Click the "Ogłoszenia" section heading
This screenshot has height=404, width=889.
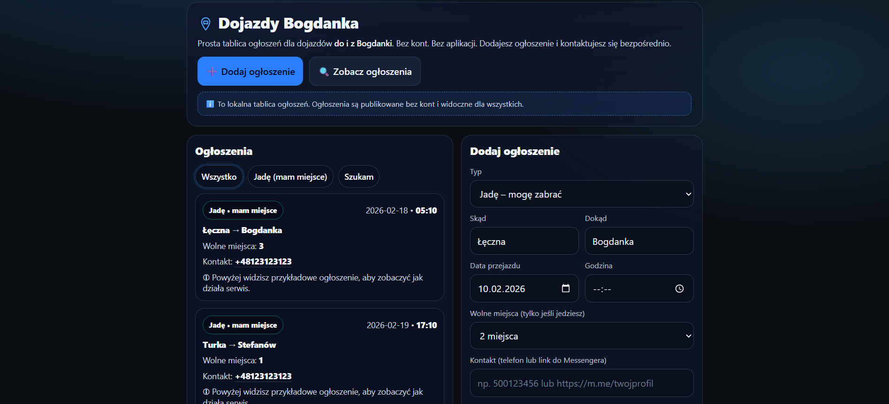[x=224, y=151]
